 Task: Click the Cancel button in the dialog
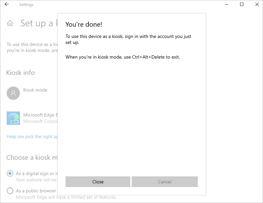click(165, 182)
